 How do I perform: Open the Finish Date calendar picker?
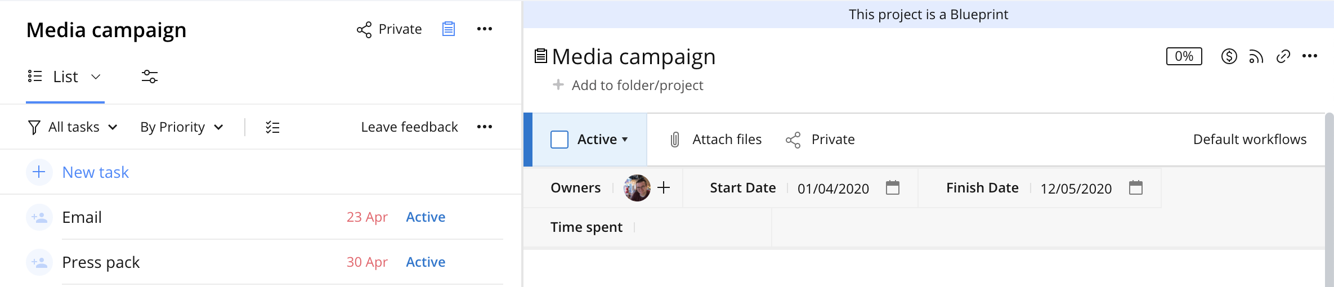(x=1136, y=187)
